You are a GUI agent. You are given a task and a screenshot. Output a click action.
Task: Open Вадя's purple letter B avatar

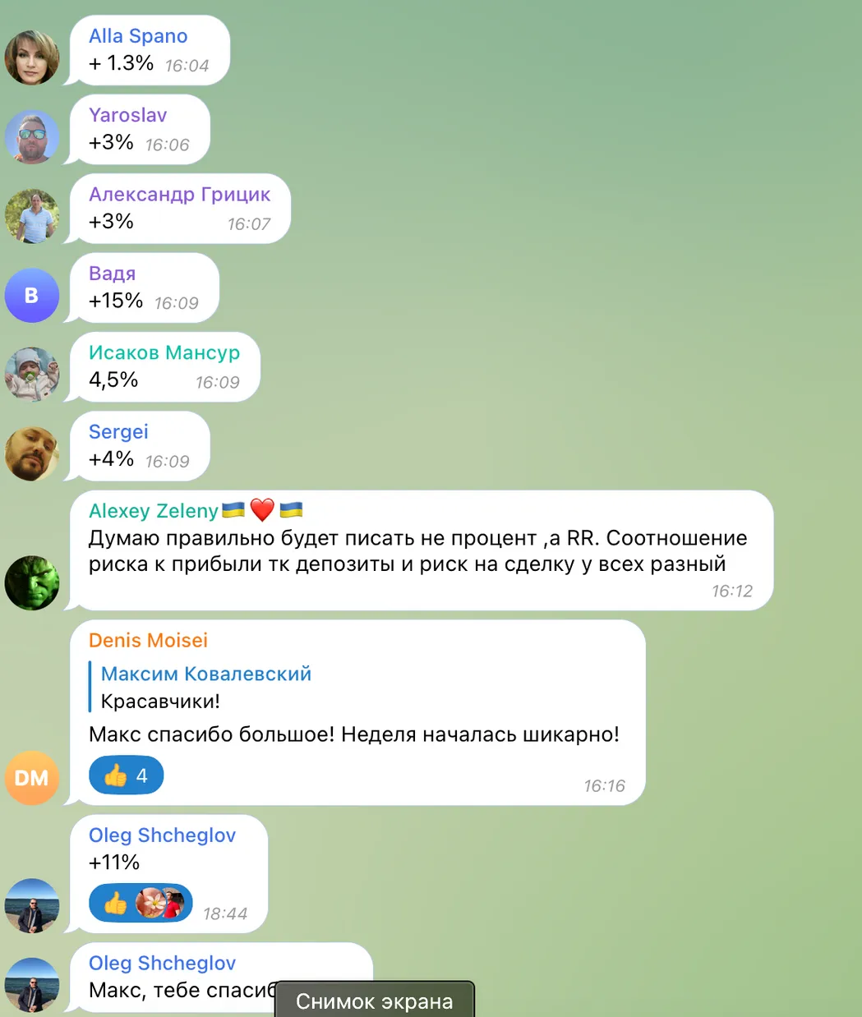32,295
